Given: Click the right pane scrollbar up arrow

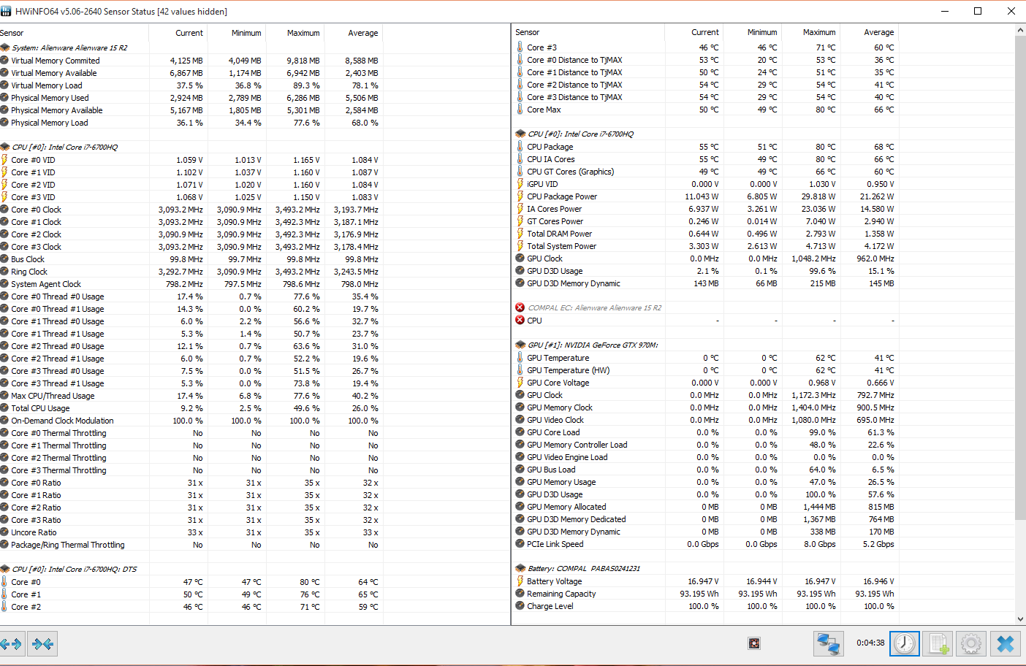Looking at the screenshot, I should [x=1020, y=30].
